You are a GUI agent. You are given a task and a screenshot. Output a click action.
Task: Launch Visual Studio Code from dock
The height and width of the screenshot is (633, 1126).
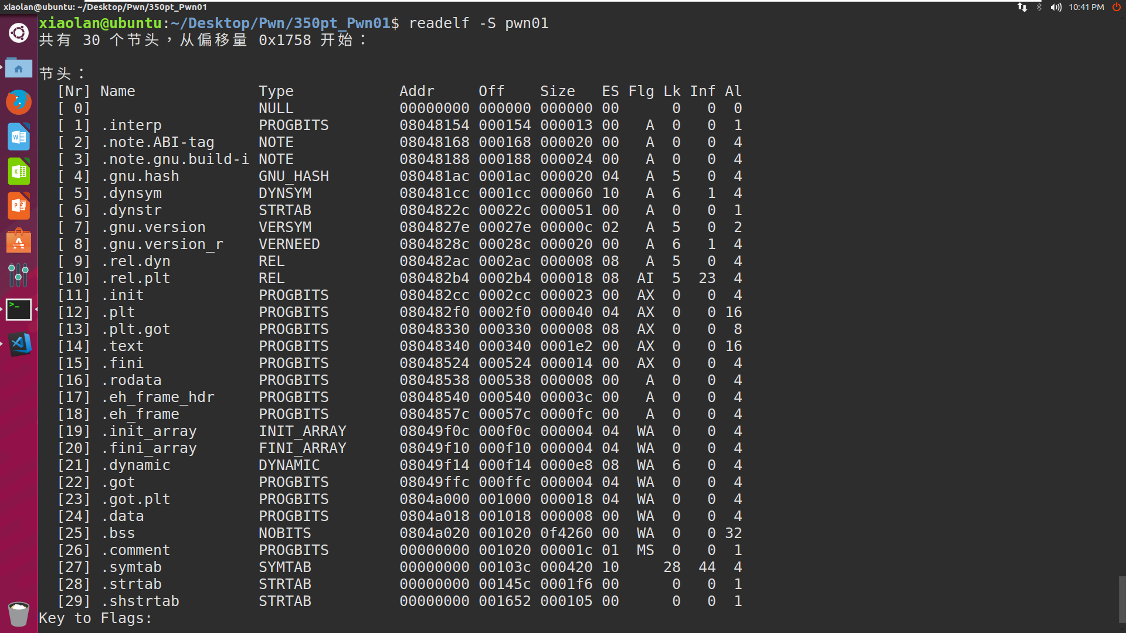tap(19, 344)
